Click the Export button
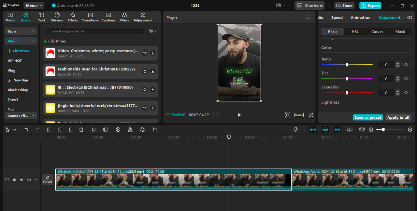The image size is (417, 211). 370,6
